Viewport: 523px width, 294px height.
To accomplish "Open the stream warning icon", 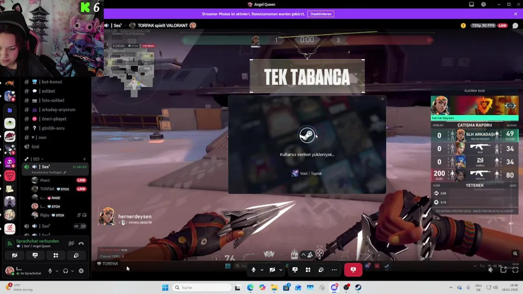I will [x=463, y=25].
